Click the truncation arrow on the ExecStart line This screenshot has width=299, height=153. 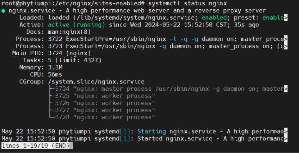point(285,46)
